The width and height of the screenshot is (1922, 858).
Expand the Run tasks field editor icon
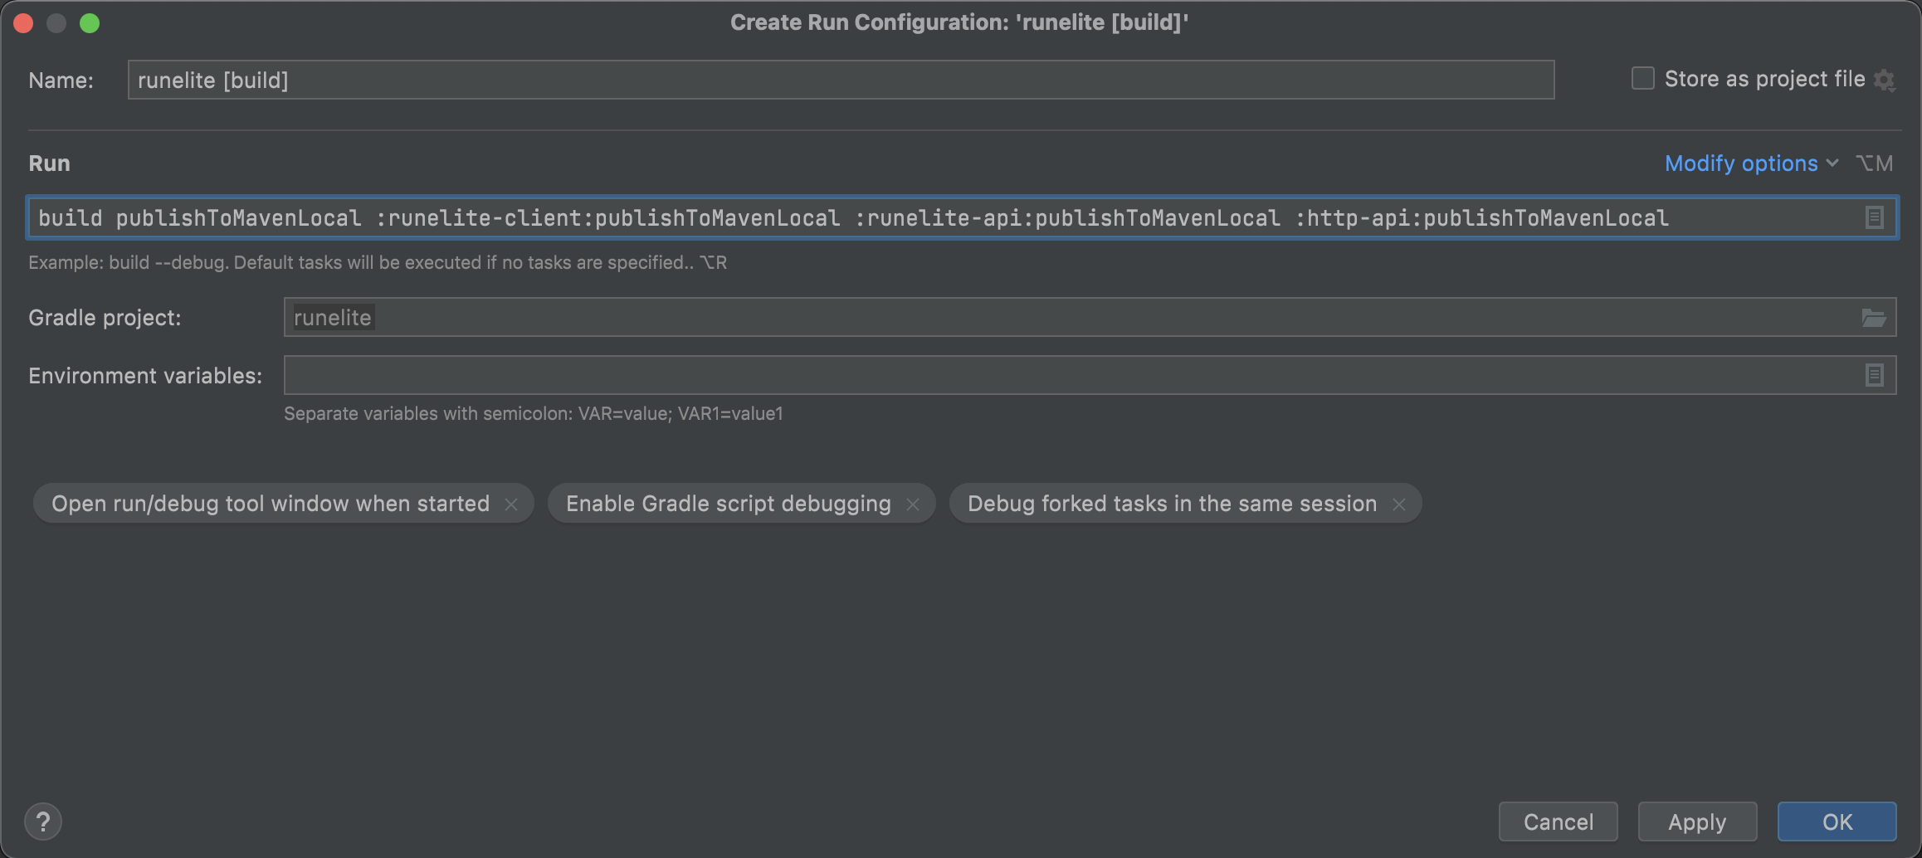[1874, 217]
